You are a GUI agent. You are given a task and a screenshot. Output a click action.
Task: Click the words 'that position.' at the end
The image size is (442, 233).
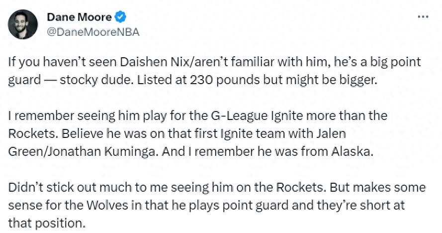(x=47, y=224)
